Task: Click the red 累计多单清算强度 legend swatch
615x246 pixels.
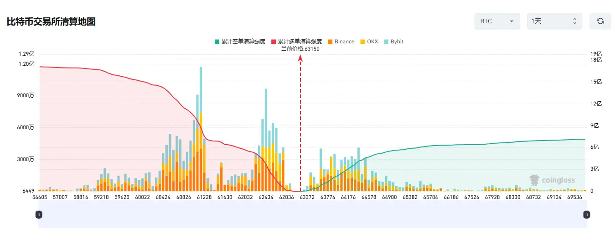Action: coord(274,42)
